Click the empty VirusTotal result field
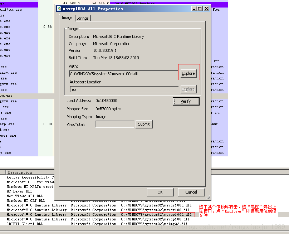The width and height of the screenshot is (289, 234). pos(115,124)
